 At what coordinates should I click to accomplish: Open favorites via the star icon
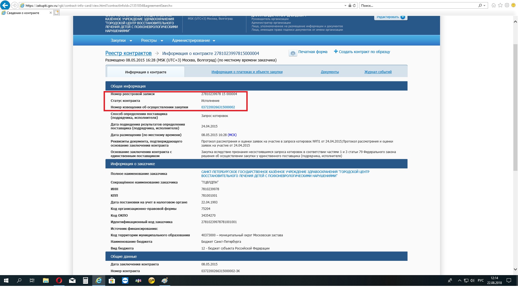(x=500, y=5)
